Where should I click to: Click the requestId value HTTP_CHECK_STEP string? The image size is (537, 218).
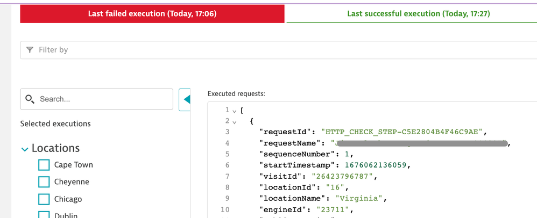[x=404, y=132]
